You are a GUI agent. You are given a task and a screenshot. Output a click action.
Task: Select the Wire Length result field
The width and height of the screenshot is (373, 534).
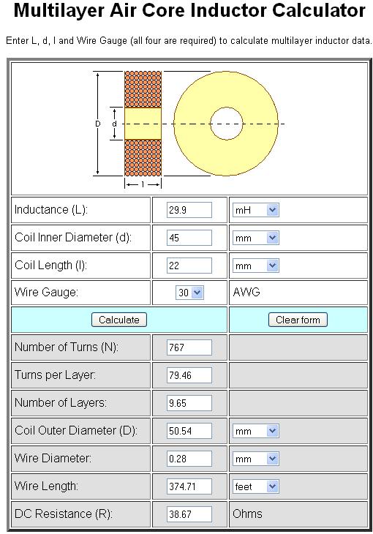pyautogui.click(x=189, y=486)
